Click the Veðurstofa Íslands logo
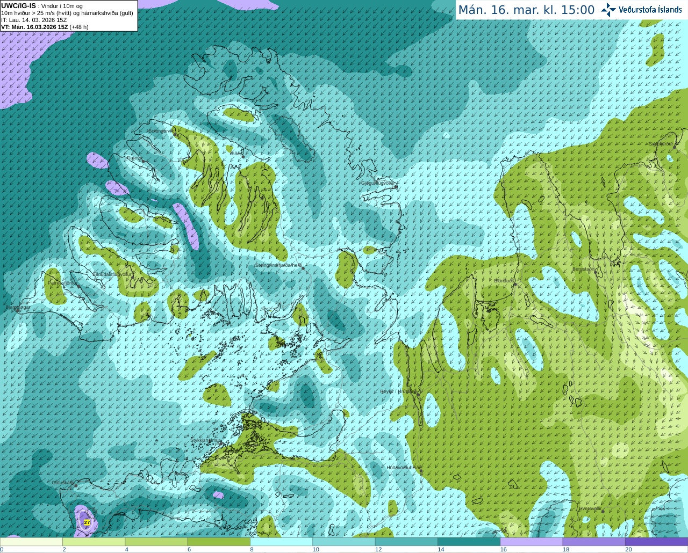 click(x=641, y=10)
